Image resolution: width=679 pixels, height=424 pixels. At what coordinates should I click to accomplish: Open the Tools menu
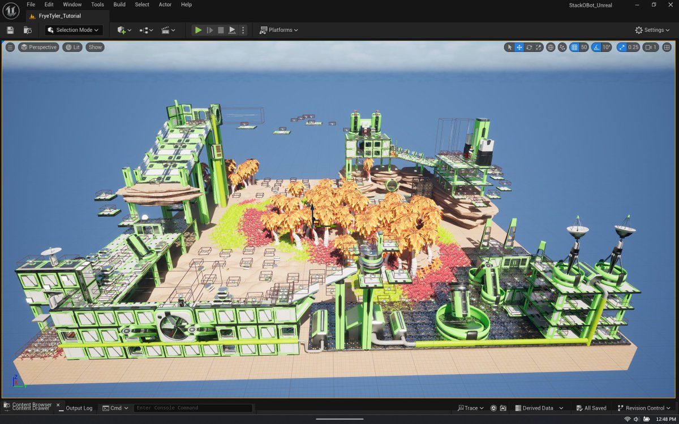pos(97,5)
